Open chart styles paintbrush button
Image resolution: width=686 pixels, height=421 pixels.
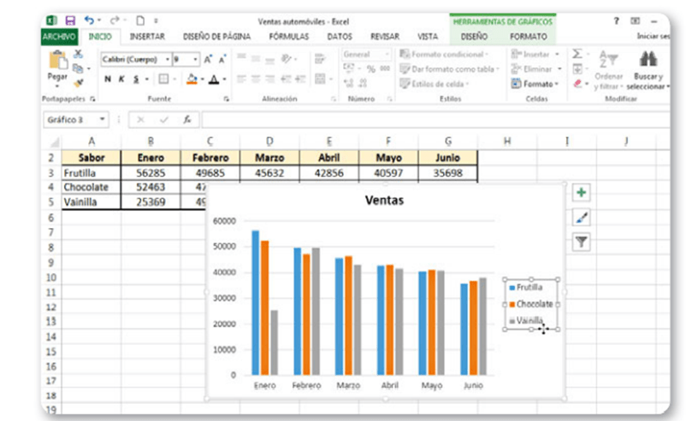(582, 218)
